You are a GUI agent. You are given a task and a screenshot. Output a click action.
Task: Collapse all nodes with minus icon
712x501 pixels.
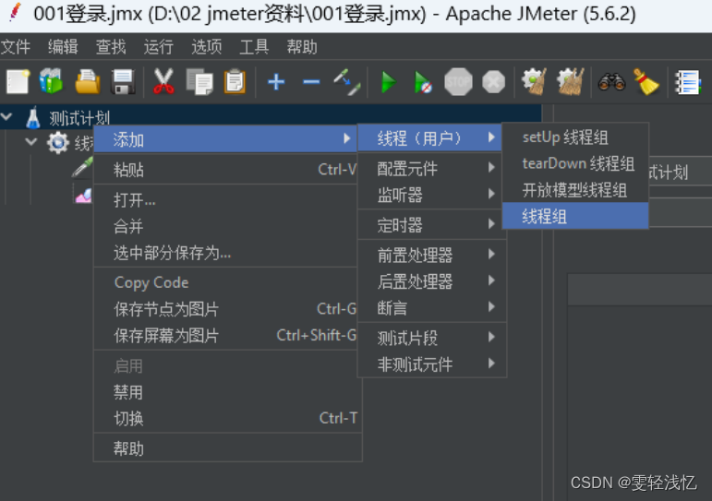311,82
